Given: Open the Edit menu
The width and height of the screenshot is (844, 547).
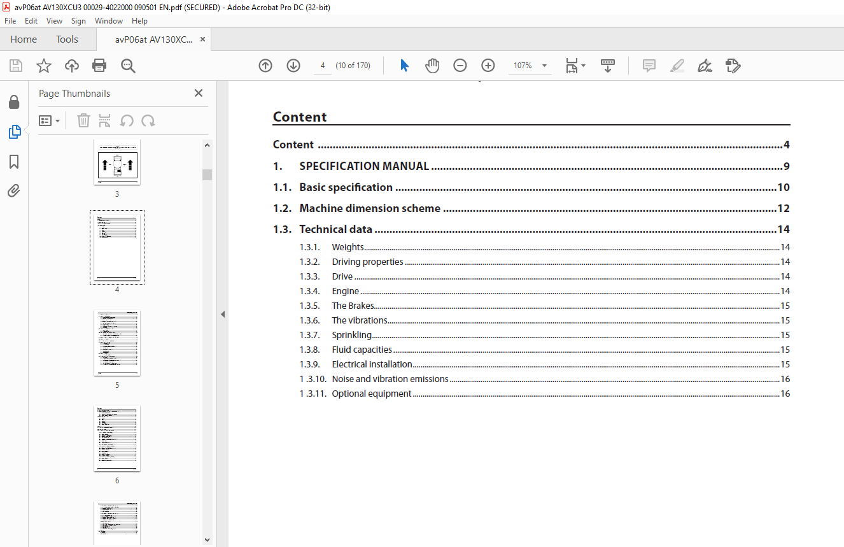Looking at the screenshot, I should [x=31, y=21].
